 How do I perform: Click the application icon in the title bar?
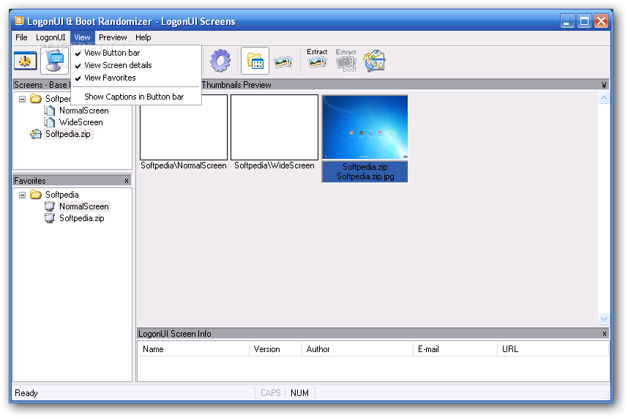tap(19, 20)
